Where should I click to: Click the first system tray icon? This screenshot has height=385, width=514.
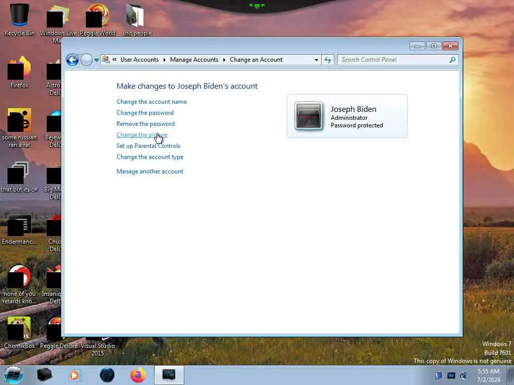(x=439, y=375)
